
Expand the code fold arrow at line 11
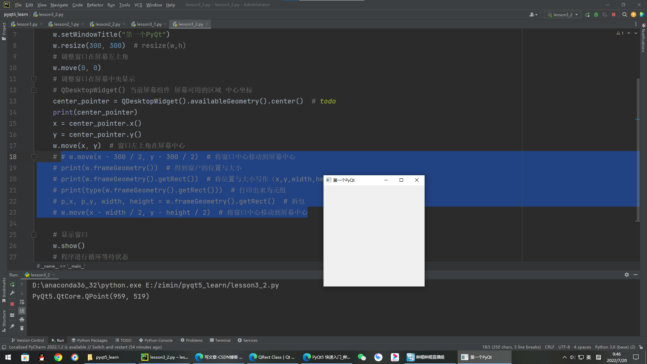coord(34,79)
